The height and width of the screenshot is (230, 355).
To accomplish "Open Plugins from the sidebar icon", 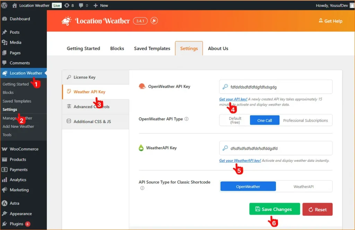I will pos(5,224).
